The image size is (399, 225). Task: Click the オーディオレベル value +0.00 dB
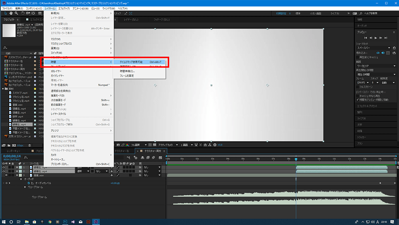(x=115, y=183)
